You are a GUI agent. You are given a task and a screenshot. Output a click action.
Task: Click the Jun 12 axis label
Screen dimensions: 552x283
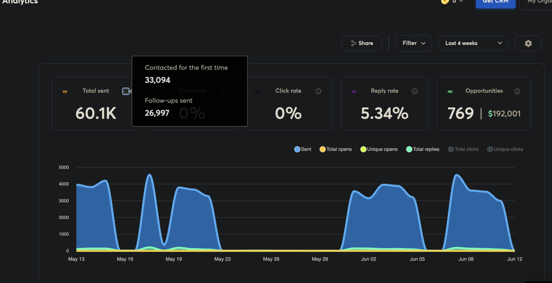click(x=514, y=259)
